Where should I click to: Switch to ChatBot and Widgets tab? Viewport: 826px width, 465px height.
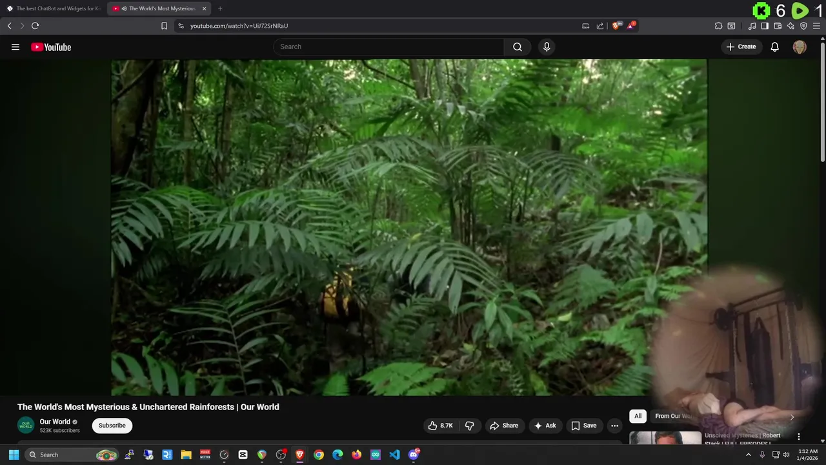[x=54, y=8]
